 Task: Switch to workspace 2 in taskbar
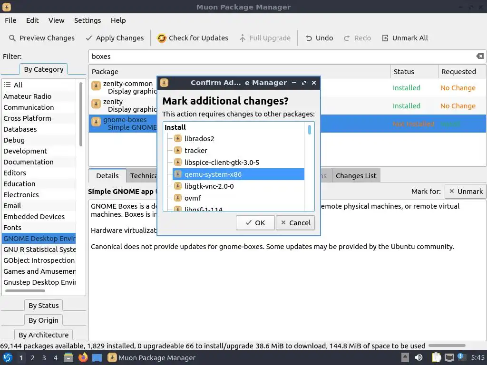click(x=33, y=358)
